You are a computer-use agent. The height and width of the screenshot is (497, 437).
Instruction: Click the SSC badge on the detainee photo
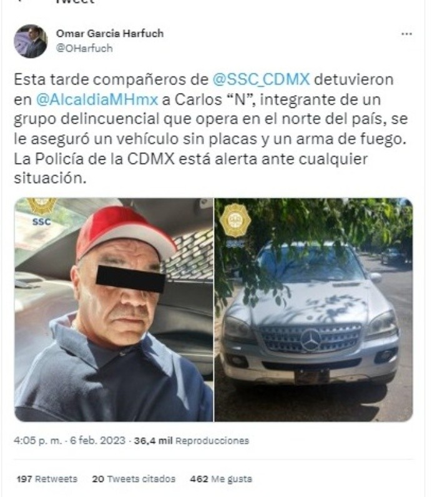(41, 212)
